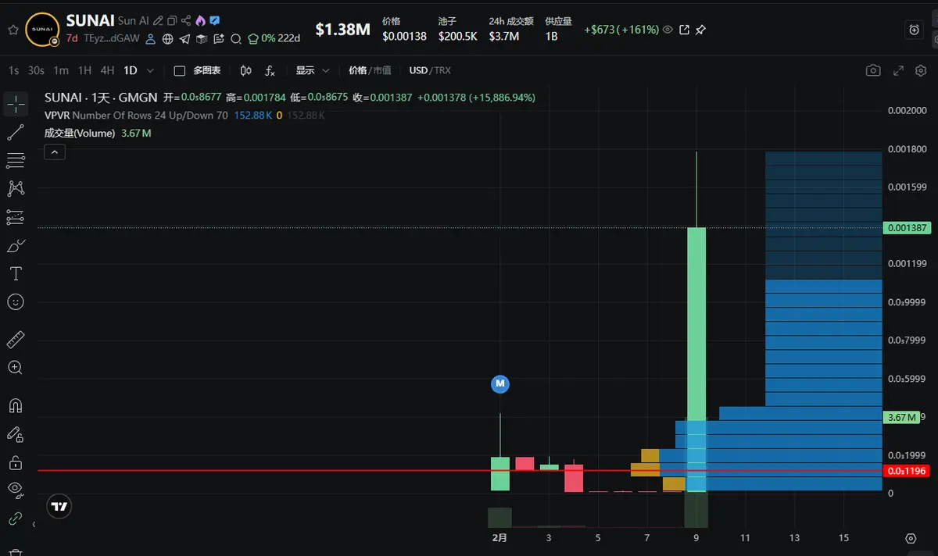Pin the PnL display
The height and width of the screenshot is (556, 938).
coord(701,30)
